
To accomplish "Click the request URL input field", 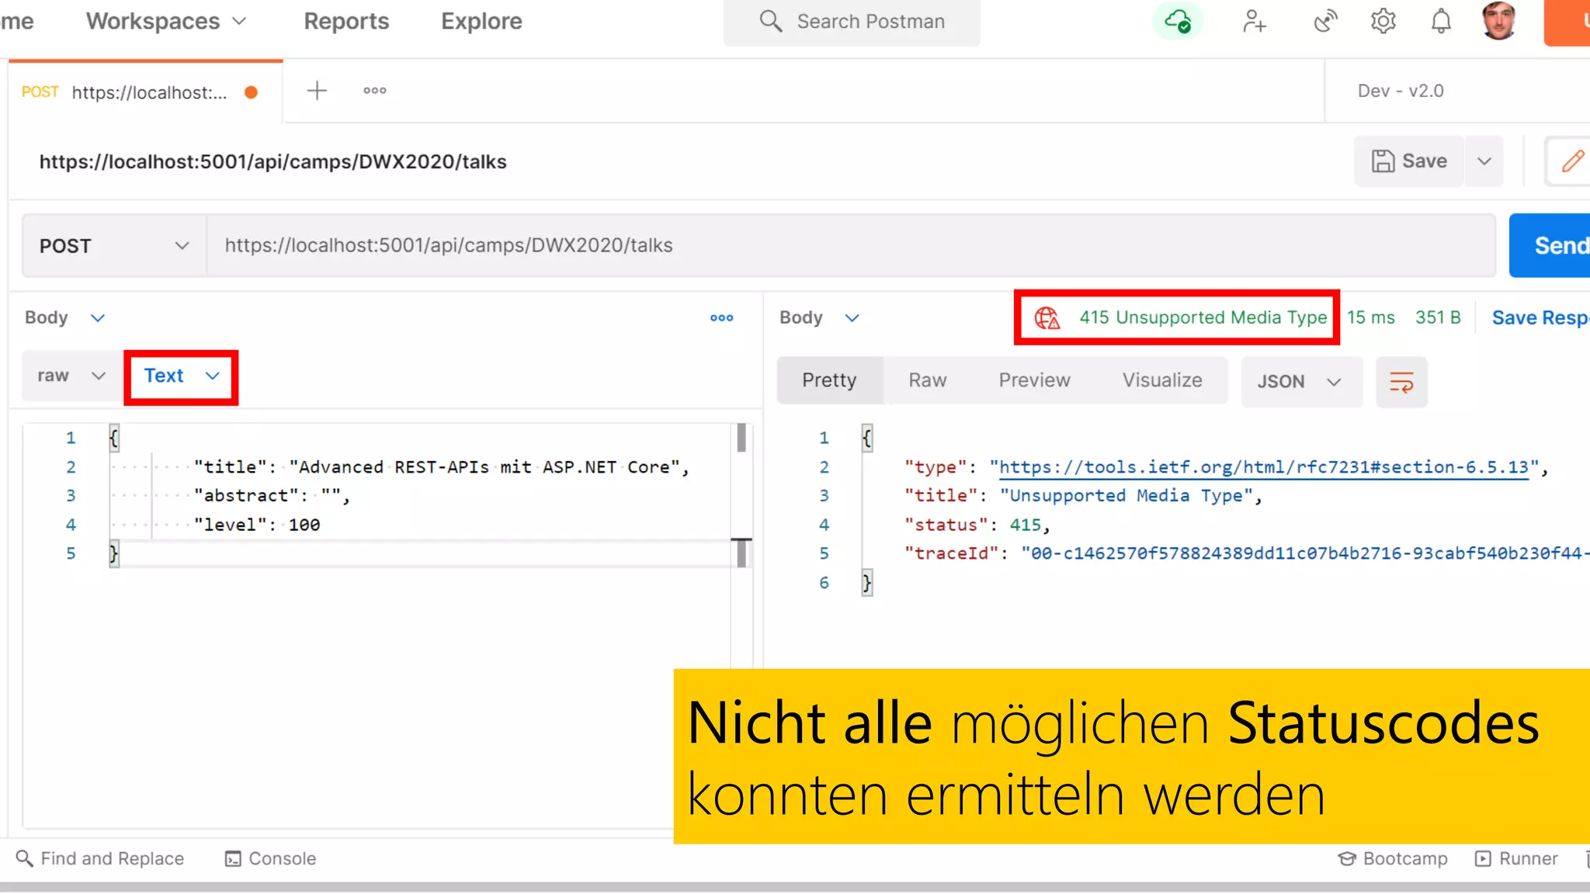I will 851,245.
